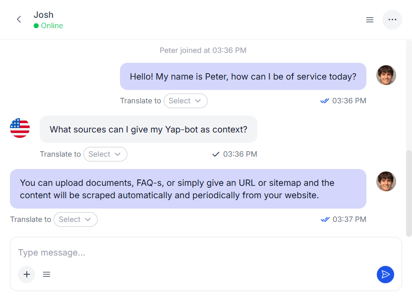This screenshot has height=301, width=412.
Task: Click the single check mark at 03:36 PM
Action: click(x=216, y=154)
